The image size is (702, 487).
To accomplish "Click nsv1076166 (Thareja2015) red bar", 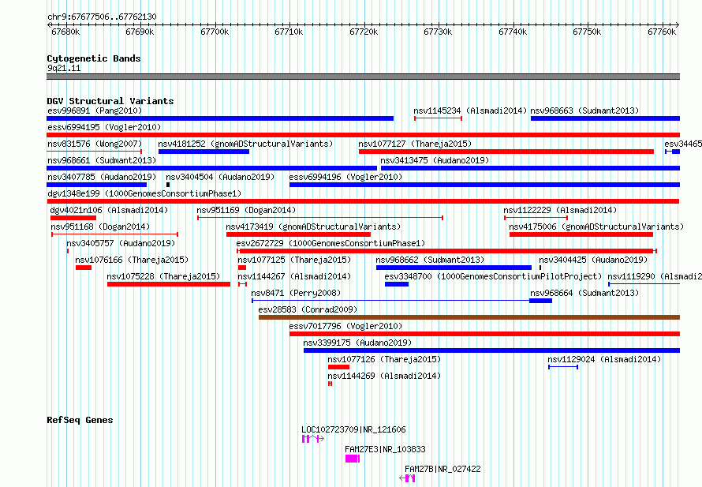I will click(x=84, y=268).
